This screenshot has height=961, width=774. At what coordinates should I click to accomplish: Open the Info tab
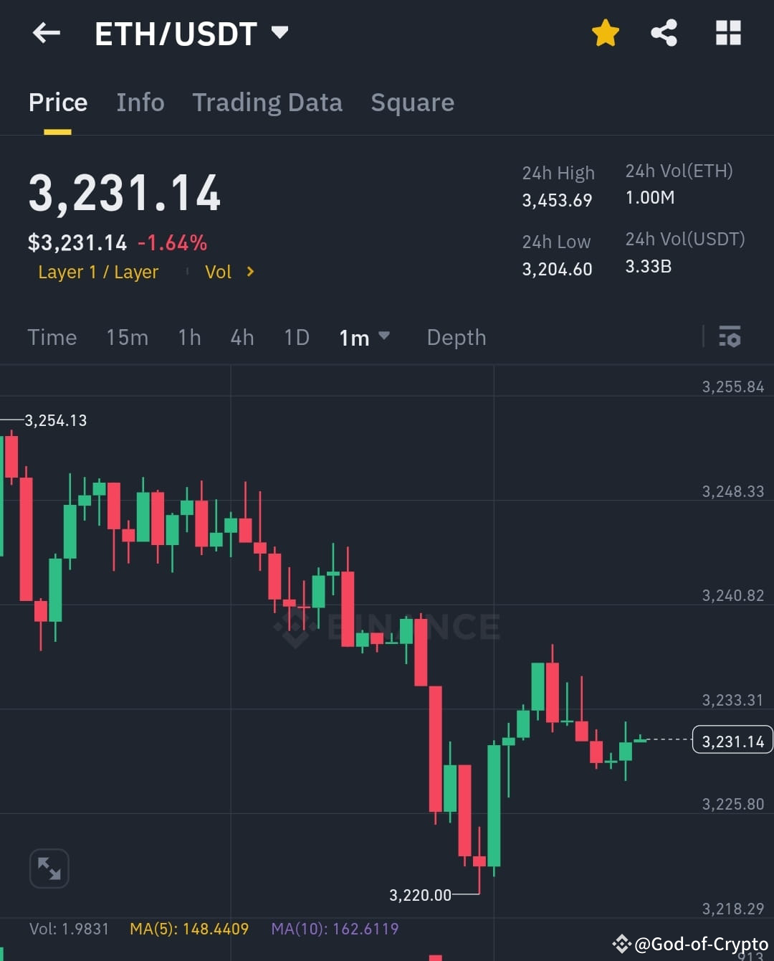coord(140,103)
